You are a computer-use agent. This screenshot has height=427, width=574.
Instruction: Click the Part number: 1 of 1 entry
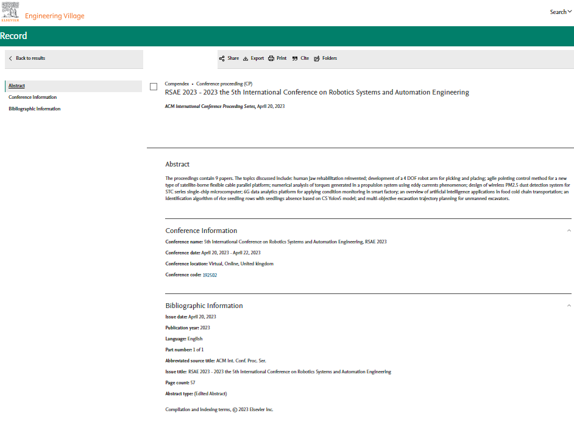point(184,350)
